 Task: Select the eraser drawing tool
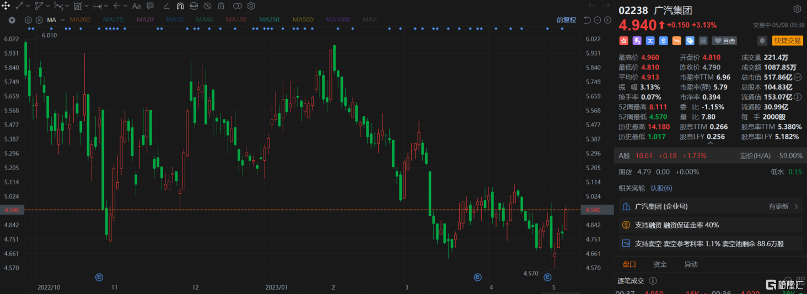click(167, 7)
